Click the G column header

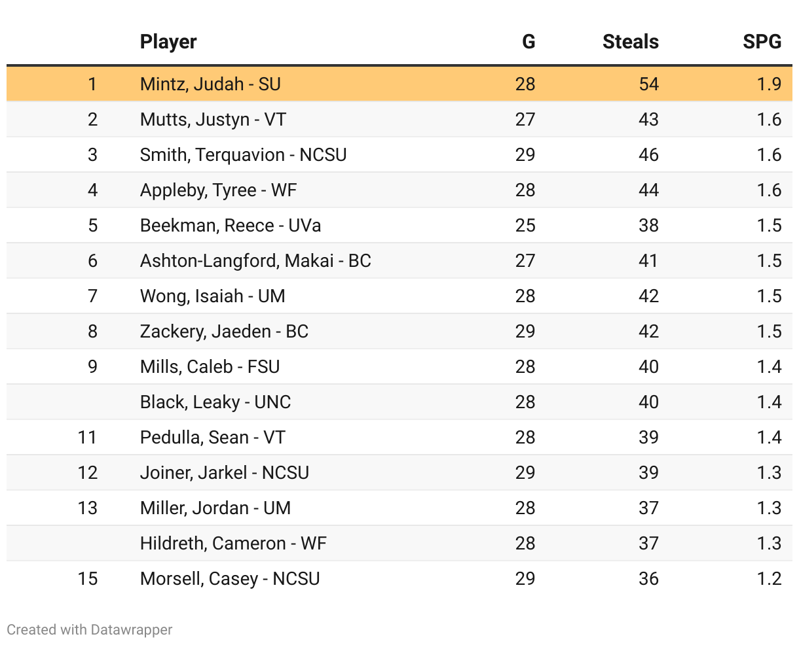[528, 42]
